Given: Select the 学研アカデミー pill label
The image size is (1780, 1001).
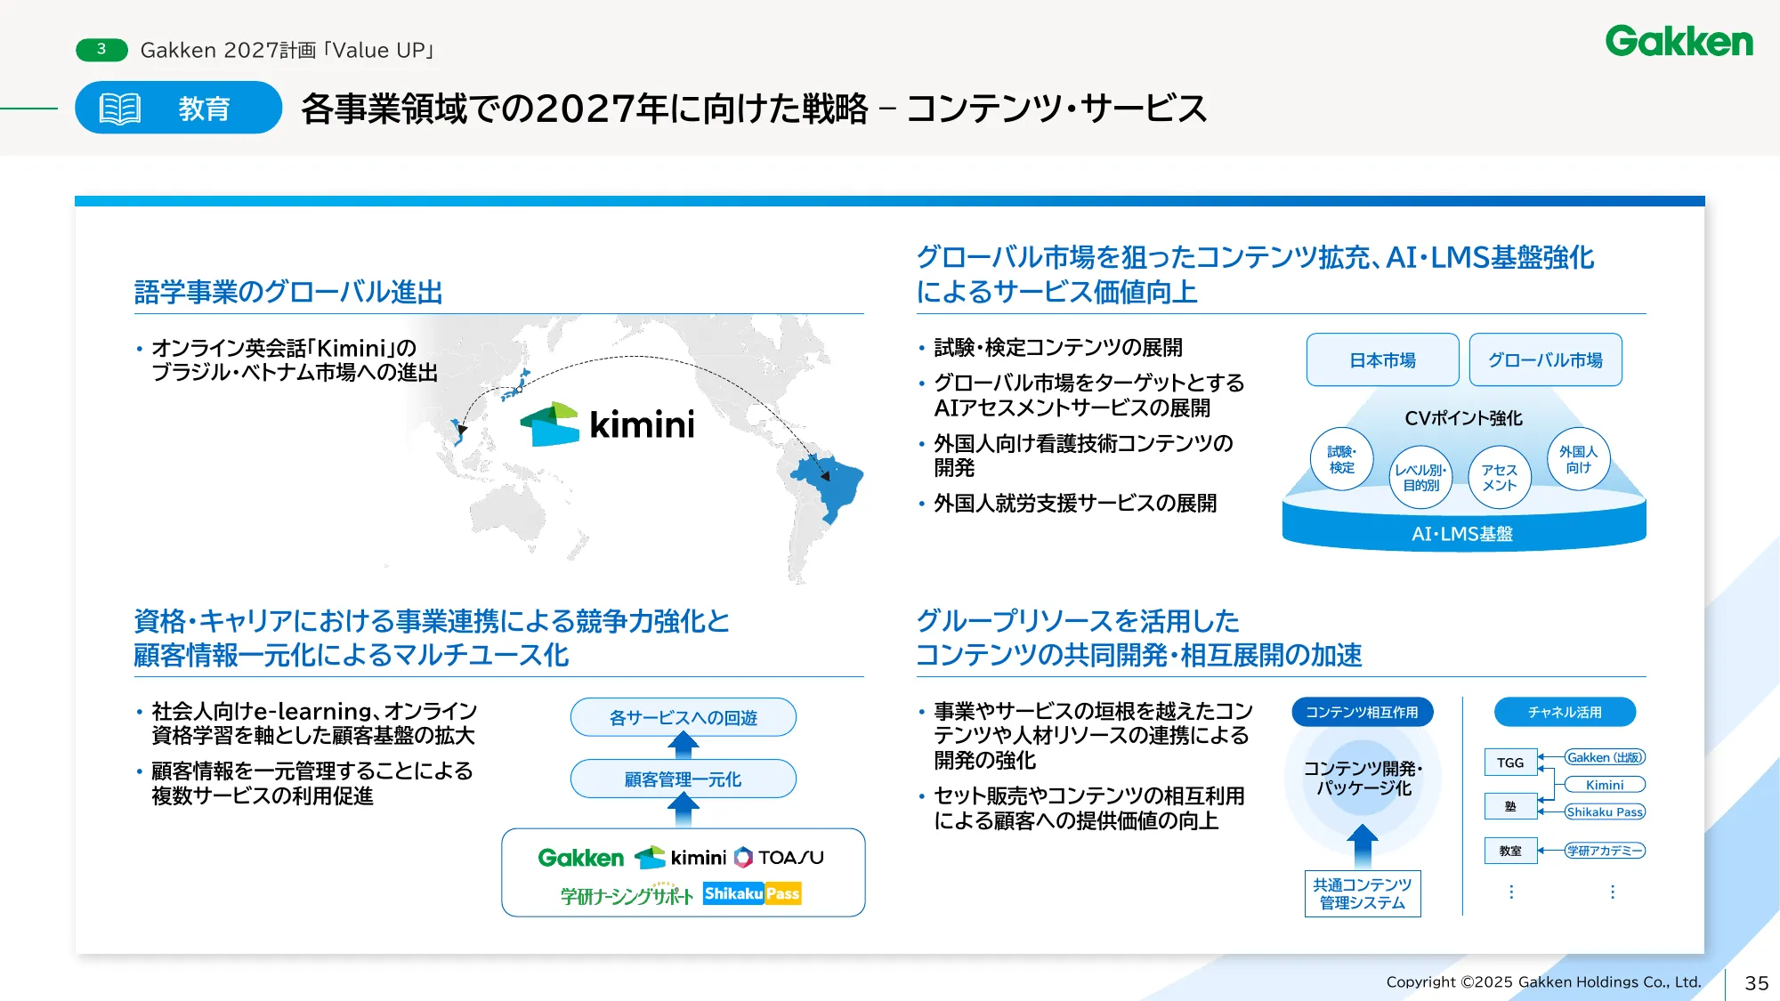Looking at the screenshot, I should [x=1603, y=851].
